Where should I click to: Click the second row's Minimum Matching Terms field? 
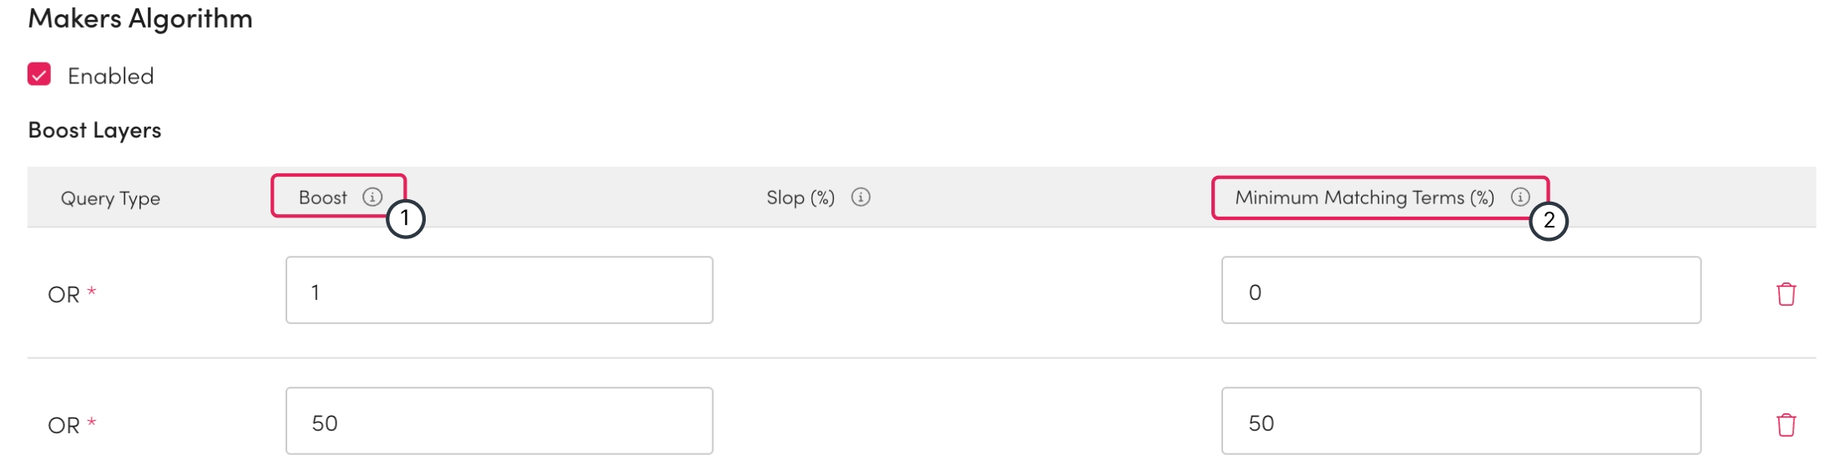tap(1461, 421)
